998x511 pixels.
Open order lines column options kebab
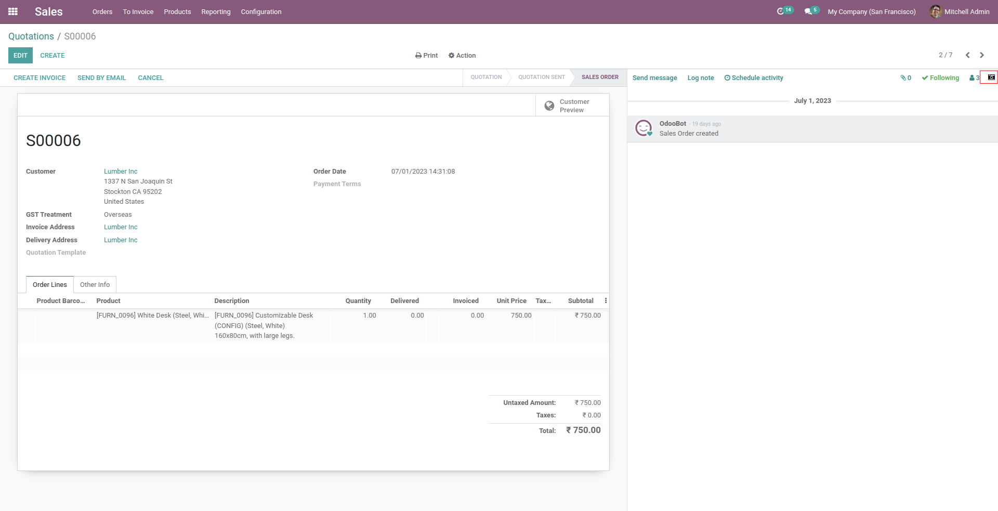[606, 301]
